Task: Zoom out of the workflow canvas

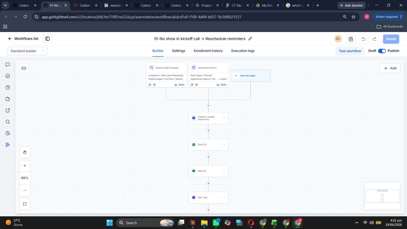Action: coord(25,190)
